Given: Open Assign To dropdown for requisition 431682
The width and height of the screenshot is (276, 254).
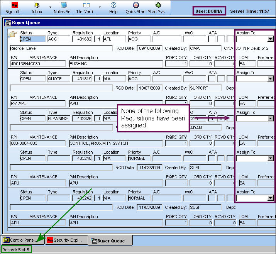Looking at the screenshot, I should (270, 39).
